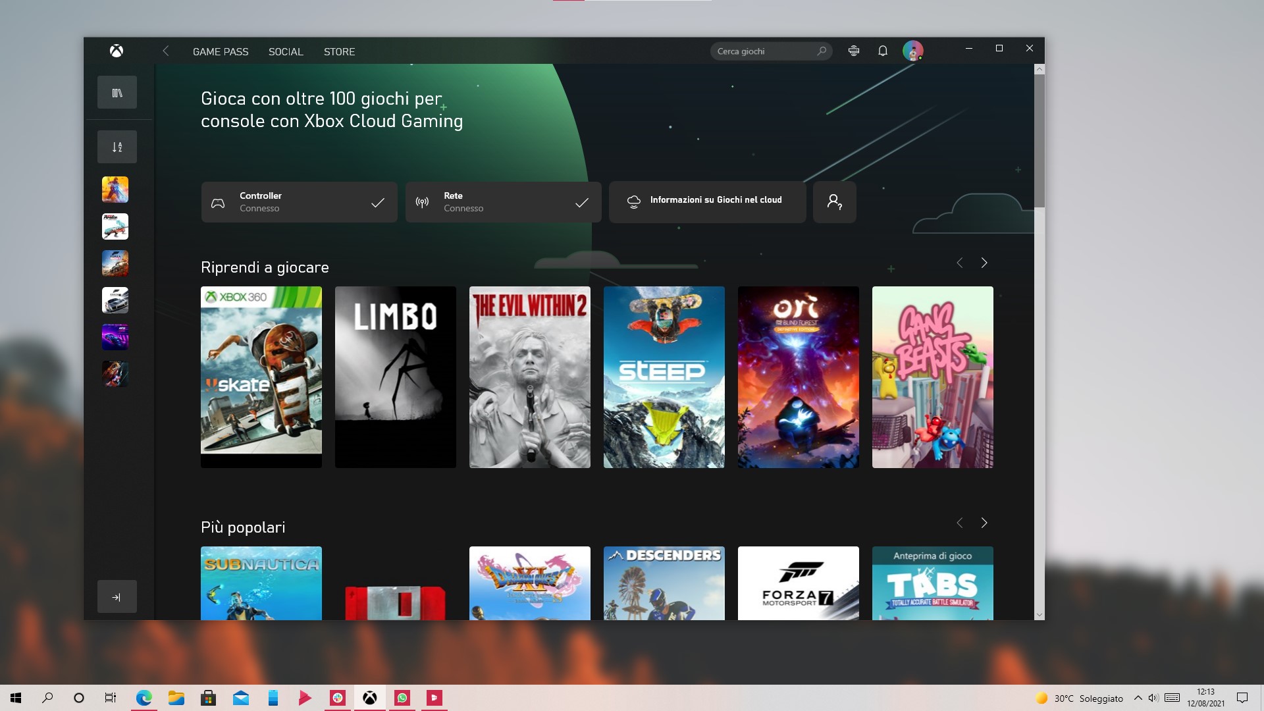Open the last racing game in the sidebar
The width and height of the screenshot is (1264, 711).
tap(115, 374)
